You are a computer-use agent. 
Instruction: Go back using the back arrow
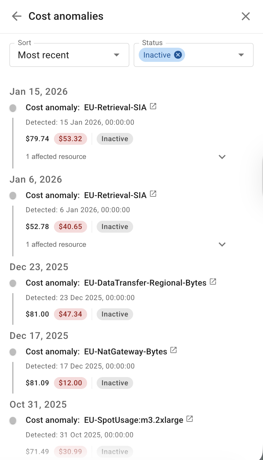[16, 16]
